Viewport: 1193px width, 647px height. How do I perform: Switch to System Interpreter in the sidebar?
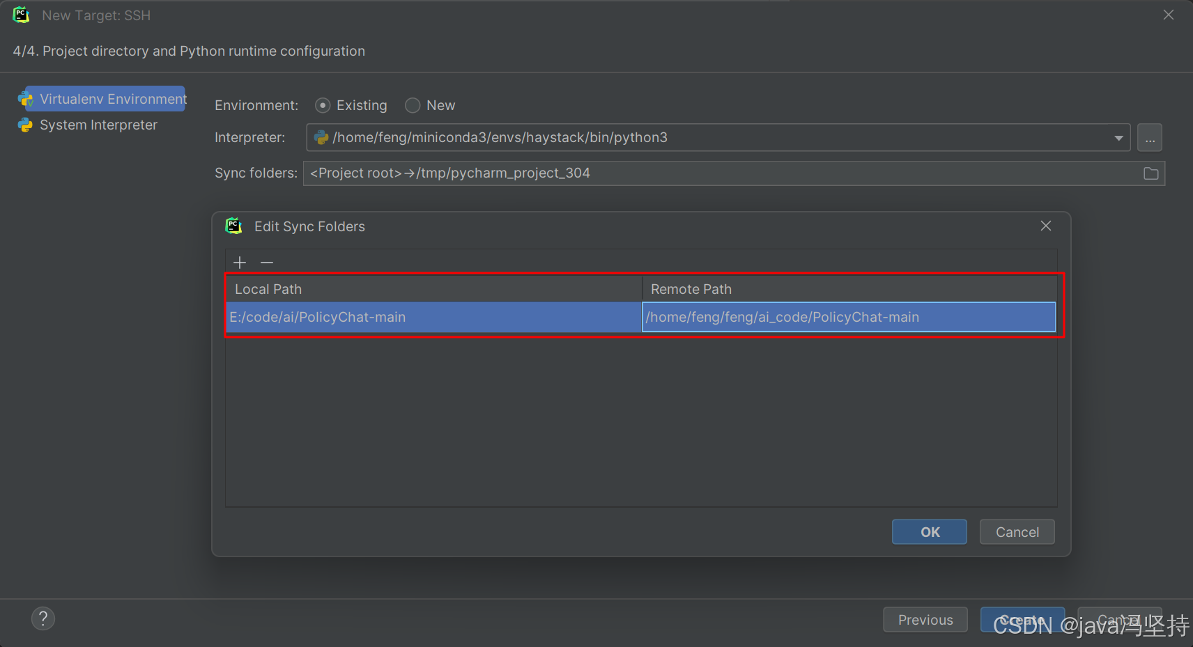[98, 125]
